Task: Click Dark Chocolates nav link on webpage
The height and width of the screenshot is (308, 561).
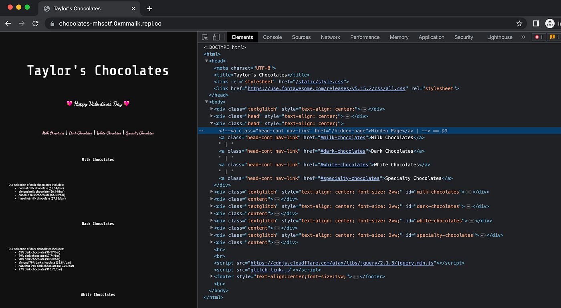Action: coord(81,133)
